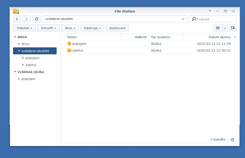Image resolution: width=245 pixels, height=158 pixels.
Task: Expand the drive folder in tree
Action: tap(19, 44)
